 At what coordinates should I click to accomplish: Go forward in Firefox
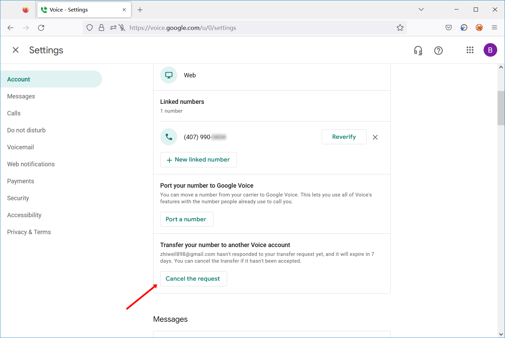[26, 28]
